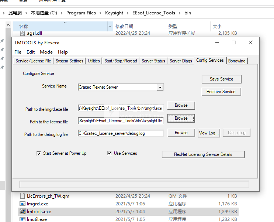Click the lmutil.exe application icon

coord(22,219)
